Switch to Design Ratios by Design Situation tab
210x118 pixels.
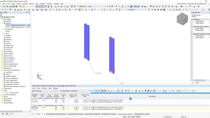click(x=56, y=114)
